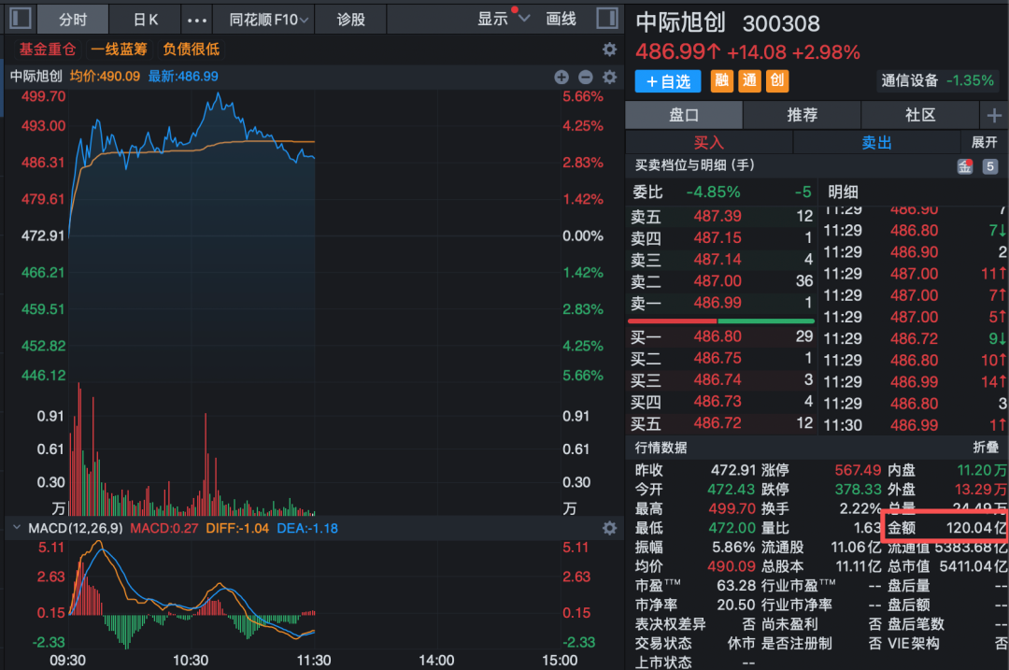Zoom in chart with plus icon

tap(561, 78)
